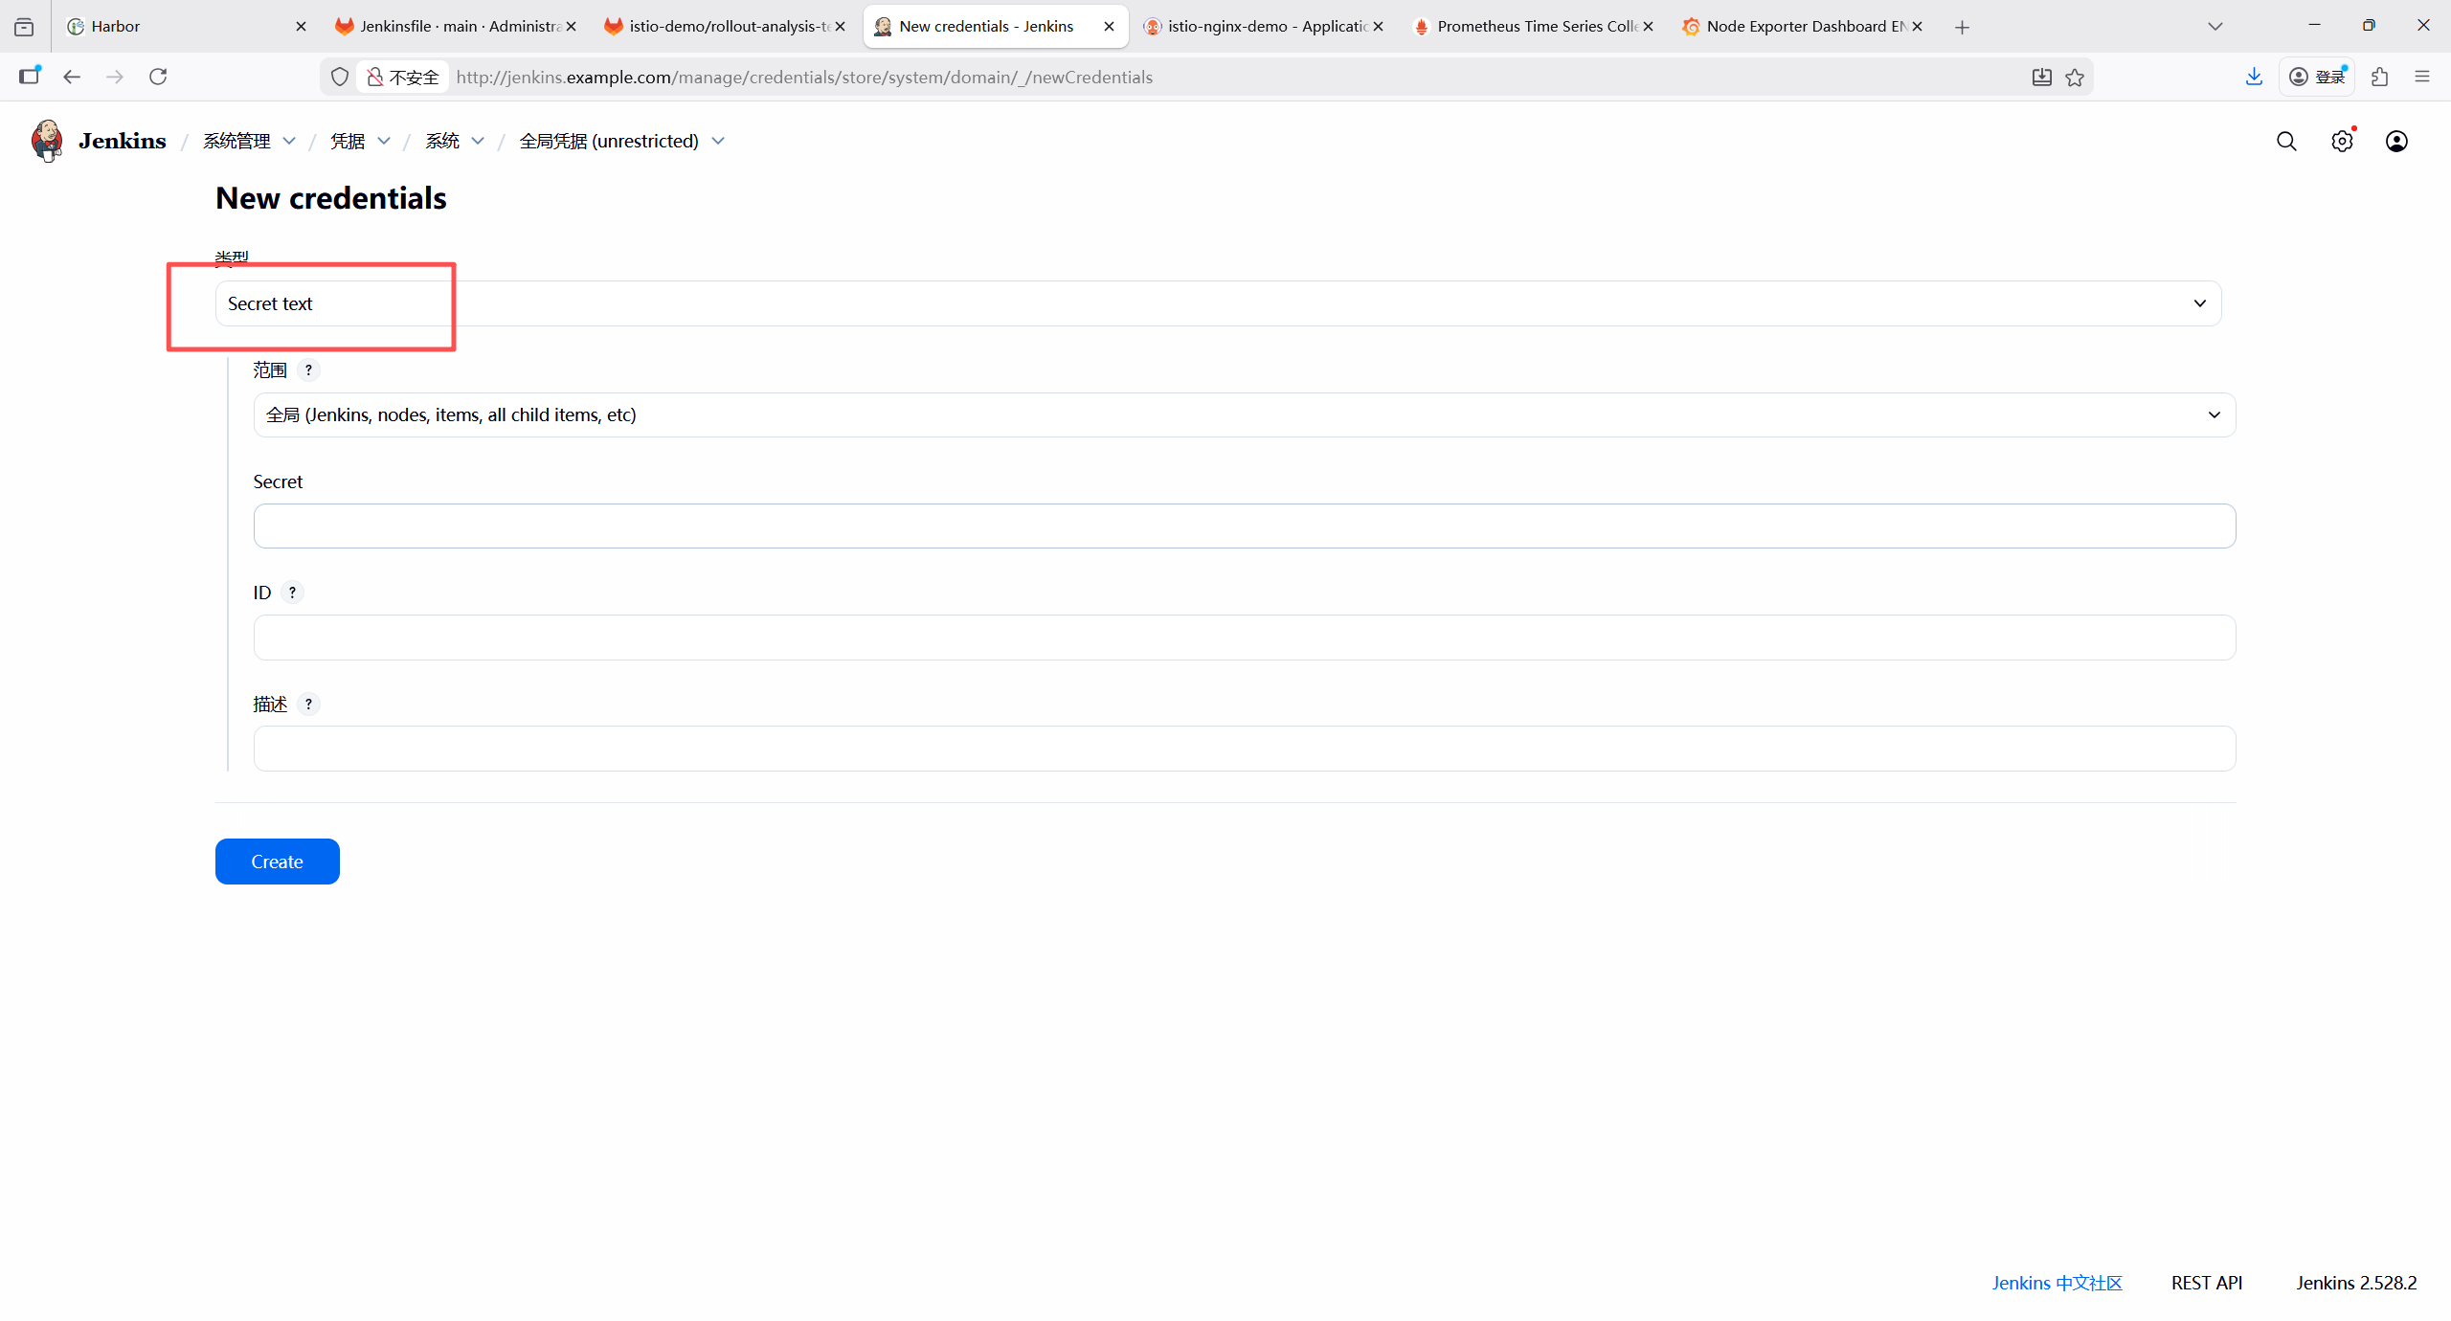Open the manage Jenkins gear icon

point(2342,142)
